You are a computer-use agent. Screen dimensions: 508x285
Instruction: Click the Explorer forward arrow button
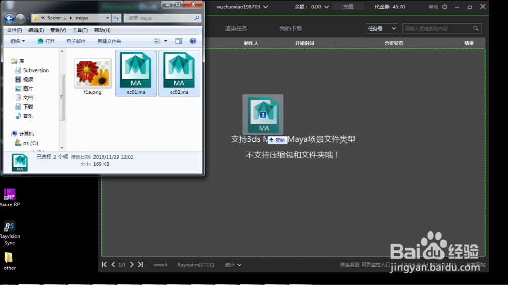(x=20, y=18)
